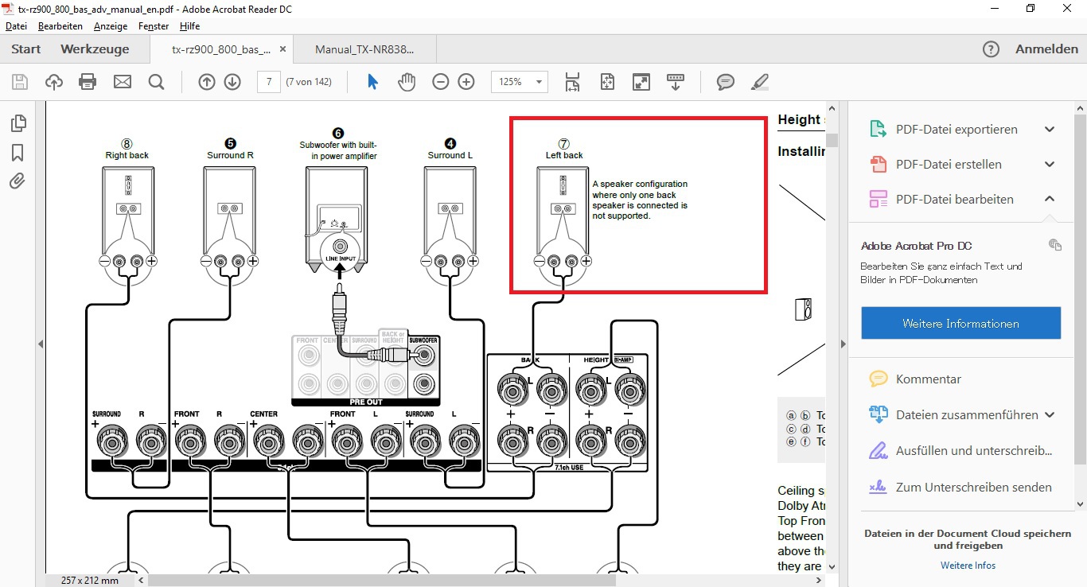Select the Hand pan tool
The image size is (1087, 587).
pos(407,82)
